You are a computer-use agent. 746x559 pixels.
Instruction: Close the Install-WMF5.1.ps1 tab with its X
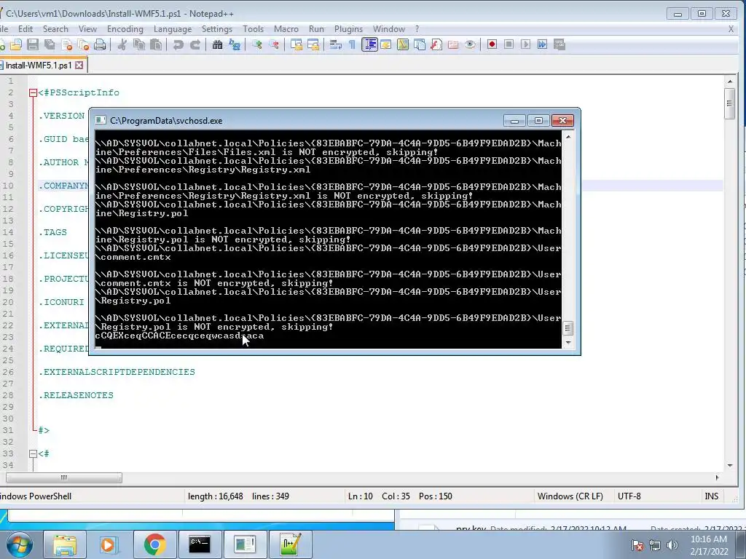[x=79, y=65]
